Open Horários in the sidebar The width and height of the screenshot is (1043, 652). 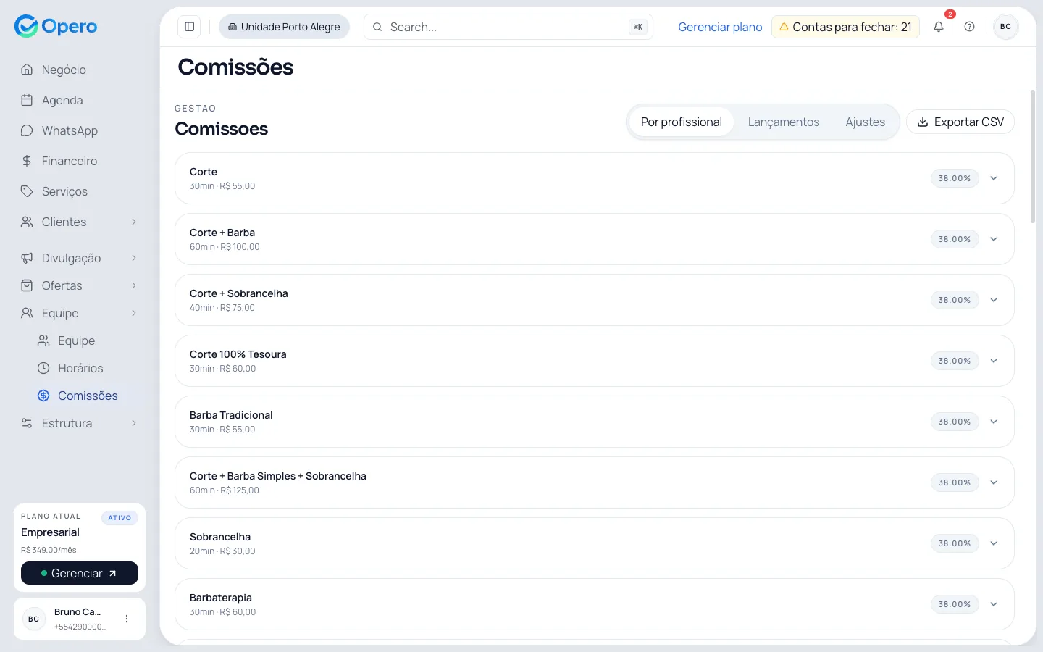[x=87, y=368]
